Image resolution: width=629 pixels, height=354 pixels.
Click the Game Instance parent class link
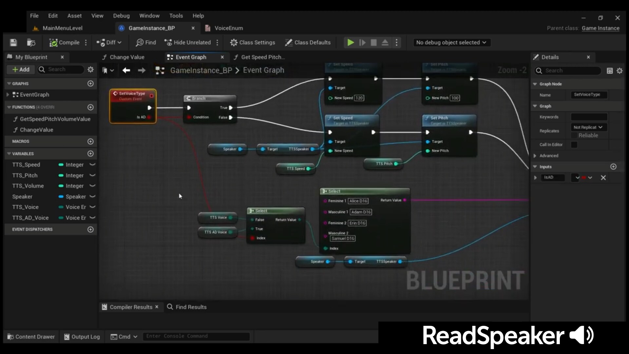pos(601,28)
